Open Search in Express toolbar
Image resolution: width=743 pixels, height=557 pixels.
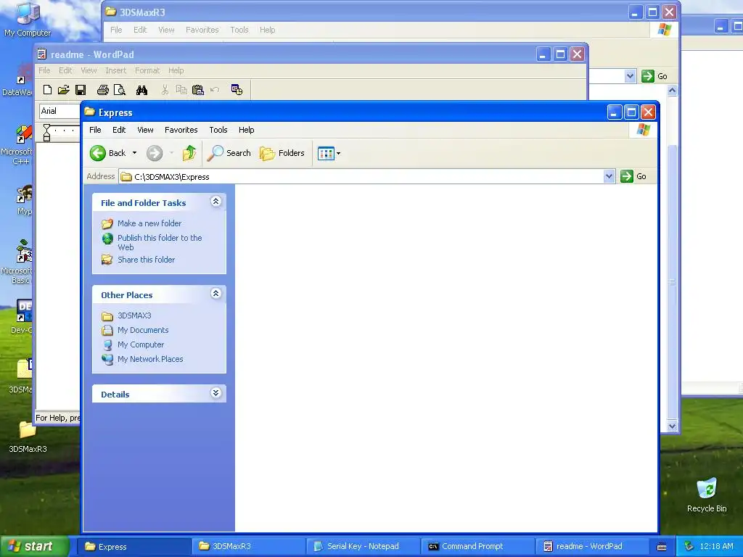point(229,153)
